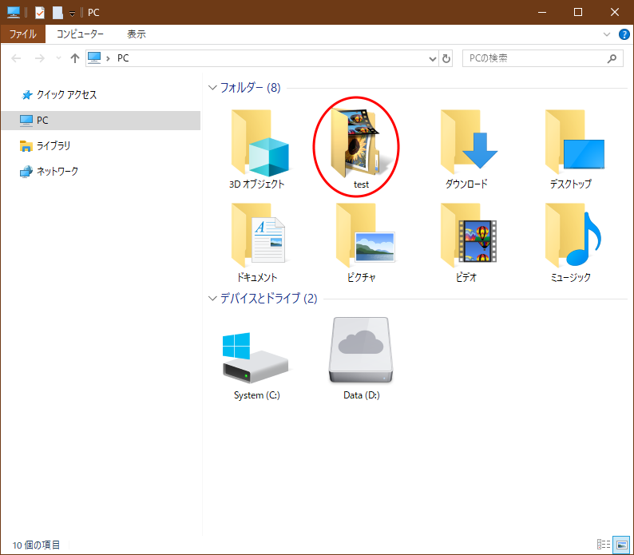Image resolution: width=634 pixels, height=555 pixels.
Task: Open the ファイル menu tab
Action: click(x=23, y=34)
